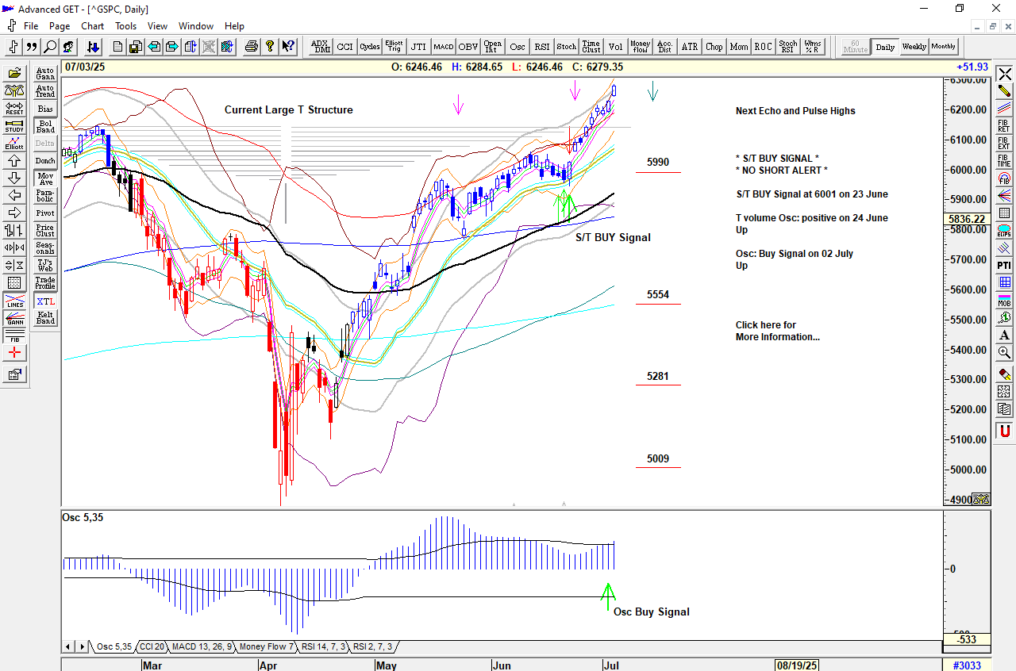This screenshot has height=671, width=1016.
Task: Open the Elliott Trigger study
Action: pos(394,47)
